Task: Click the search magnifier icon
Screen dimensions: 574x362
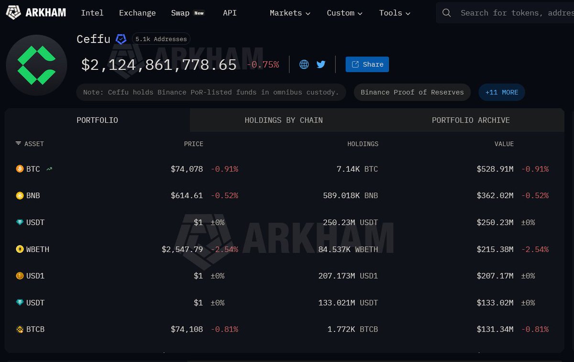Action: (447, 13)
